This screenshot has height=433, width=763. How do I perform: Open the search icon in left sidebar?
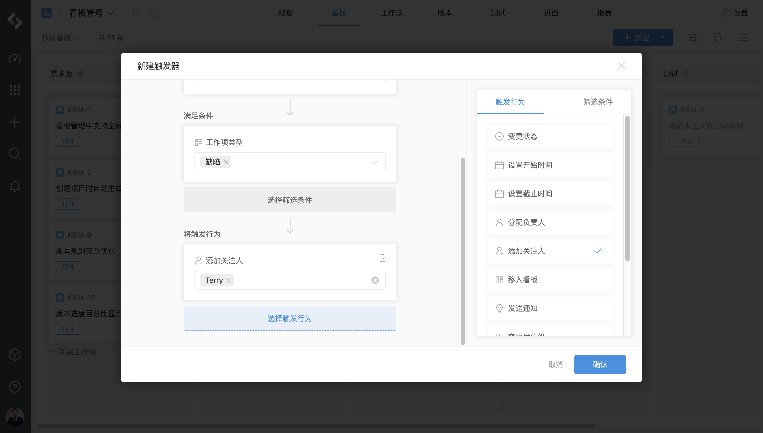(15, 154)
